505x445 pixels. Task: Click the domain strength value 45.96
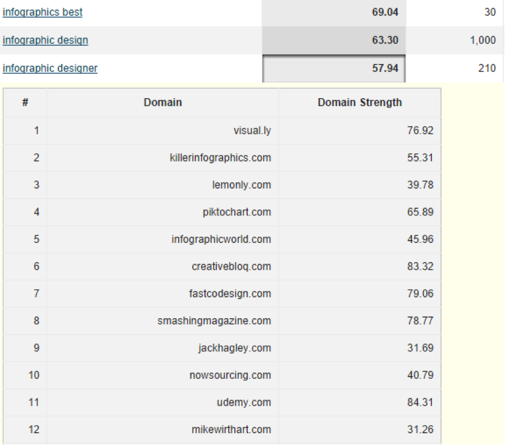pyautogui.click(x=420, y=240)
